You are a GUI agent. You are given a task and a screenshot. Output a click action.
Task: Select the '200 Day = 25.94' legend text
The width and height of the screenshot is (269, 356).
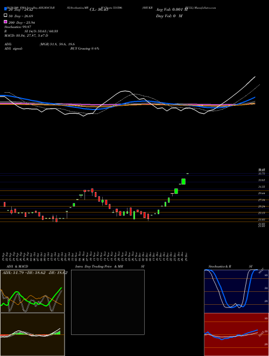[22, 23]
